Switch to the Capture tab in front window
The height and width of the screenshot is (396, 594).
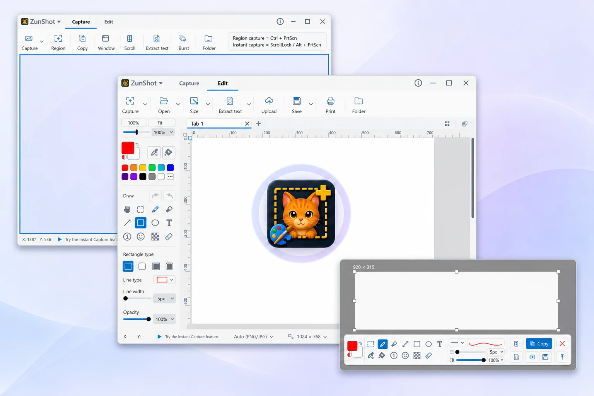click(x=189, y=83)
